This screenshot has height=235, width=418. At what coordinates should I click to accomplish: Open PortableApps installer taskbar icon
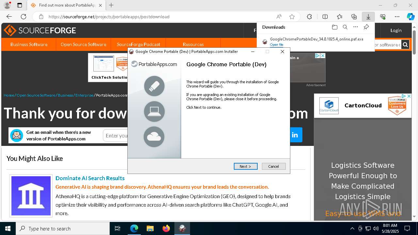click(182, 228)
